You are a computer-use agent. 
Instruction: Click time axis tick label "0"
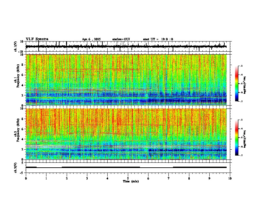click(x=26, y=178)
